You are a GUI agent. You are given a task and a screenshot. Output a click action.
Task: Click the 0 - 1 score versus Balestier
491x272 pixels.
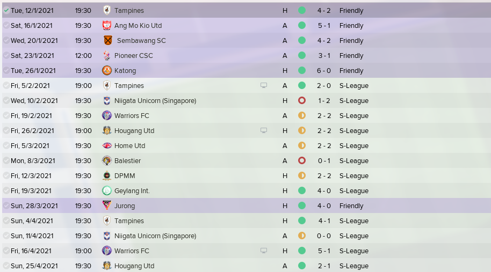pos(324,161)
